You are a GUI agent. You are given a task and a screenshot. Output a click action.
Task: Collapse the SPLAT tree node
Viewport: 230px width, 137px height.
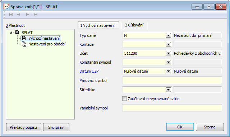point(11,33)
